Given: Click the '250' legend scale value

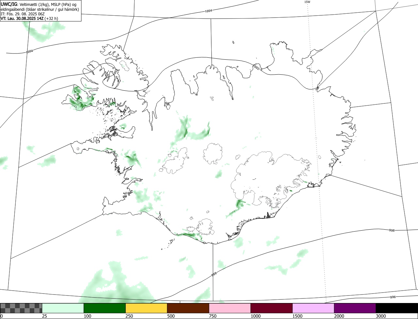Looking at the screenshot, I should [129, 316].
